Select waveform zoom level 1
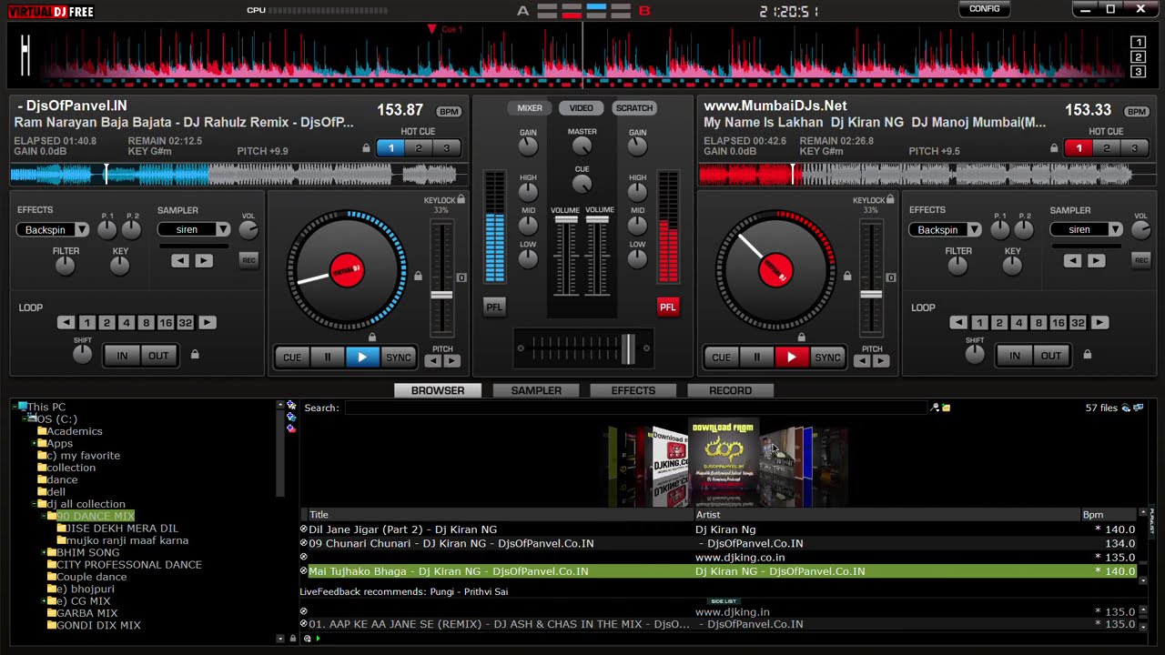 coord(1138,43)
